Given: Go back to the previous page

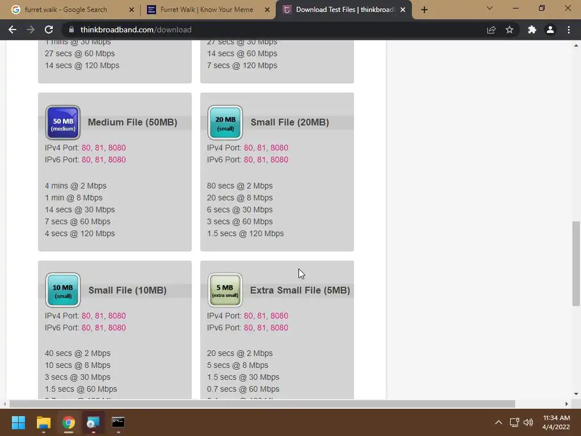Looking at the screenshot, I should click(12, 30).
